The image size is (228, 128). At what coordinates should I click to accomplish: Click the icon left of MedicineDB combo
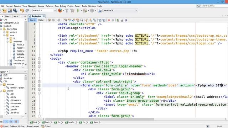[x=100, y=11]
